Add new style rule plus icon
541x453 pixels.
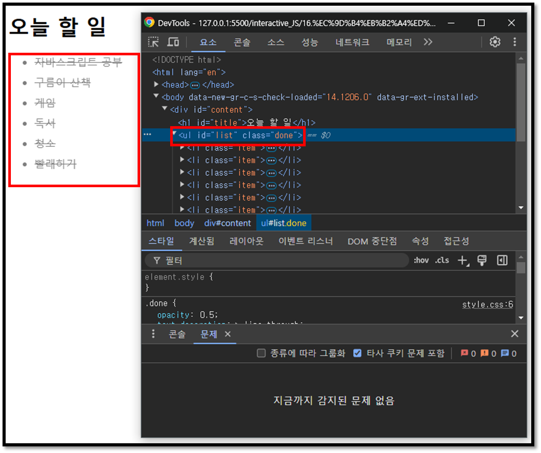point(463,261)
